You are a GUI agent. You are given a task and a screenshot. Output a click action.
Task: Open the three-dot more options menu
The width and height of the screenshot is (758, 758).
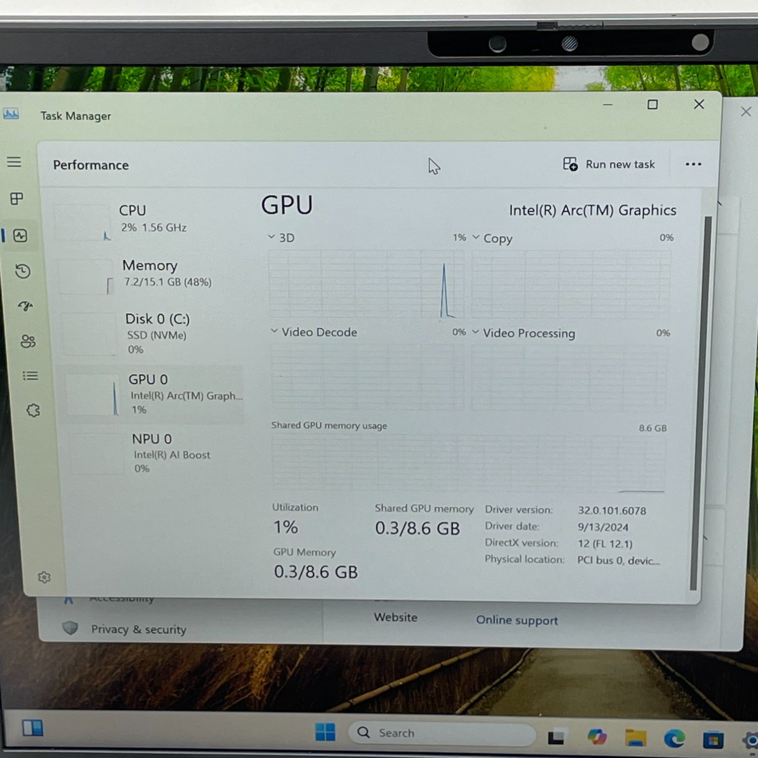[x=693, y=164]
